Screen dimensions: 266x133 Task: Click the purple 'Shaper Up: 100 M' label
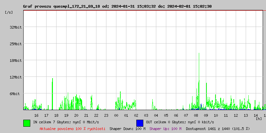click(x=165, y=129)
